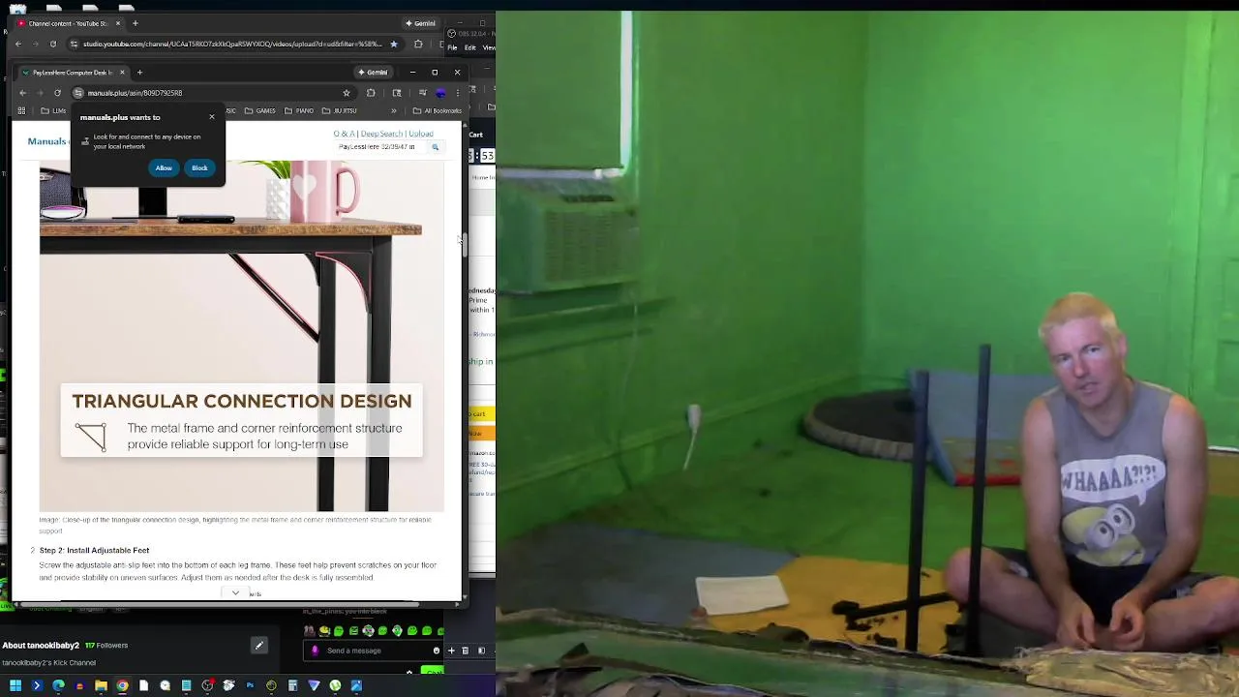Open the Deep Search link
The width and height of the screenshot is (1239, 697).
click(x=381, y=134)
